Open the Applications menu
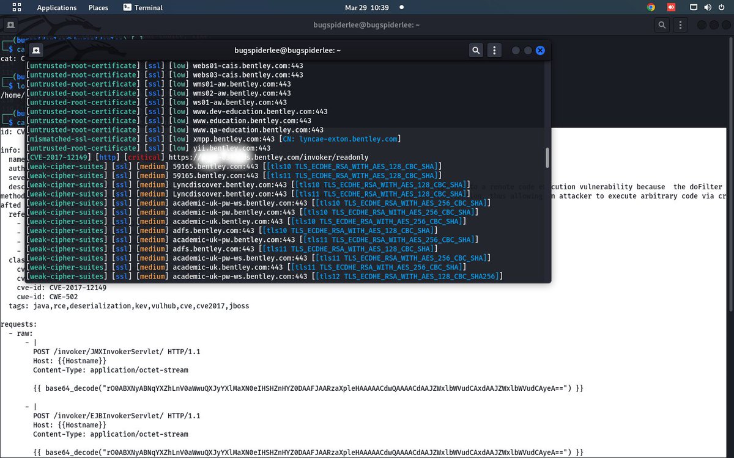734x458 pixels. click(57, 8)
